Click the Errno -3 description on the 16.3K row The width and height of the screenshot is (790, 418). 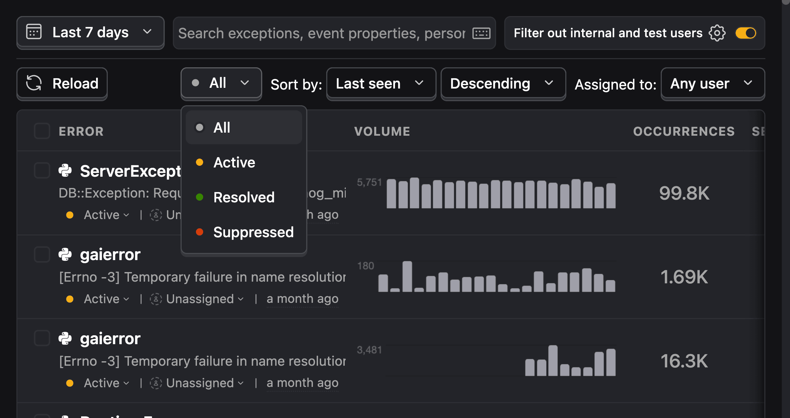tap(202, 361)
